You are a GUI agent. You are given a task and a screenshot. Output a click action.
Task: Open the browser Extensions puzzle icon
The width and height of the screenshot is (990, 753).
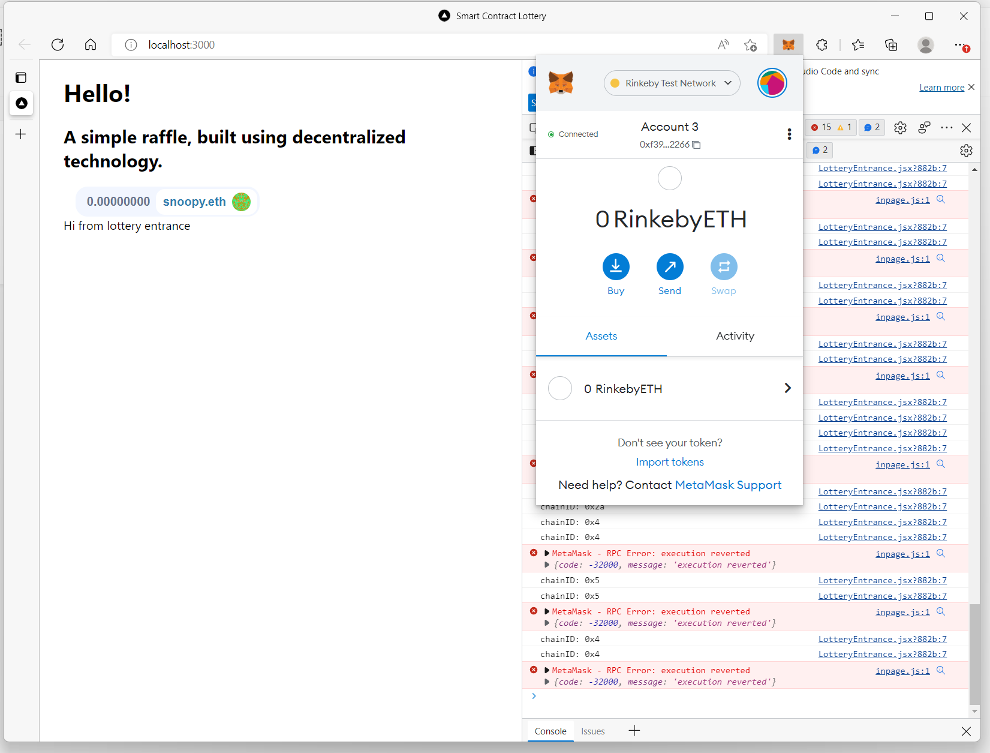pos(822,45)
